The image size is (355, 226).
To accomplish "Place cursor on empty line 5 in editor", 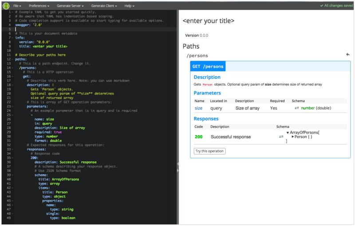I will (x=95, y=29).
